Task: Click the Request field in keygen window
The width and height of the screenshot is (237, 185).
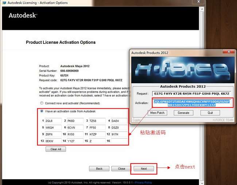Action: tap(191, 94)
